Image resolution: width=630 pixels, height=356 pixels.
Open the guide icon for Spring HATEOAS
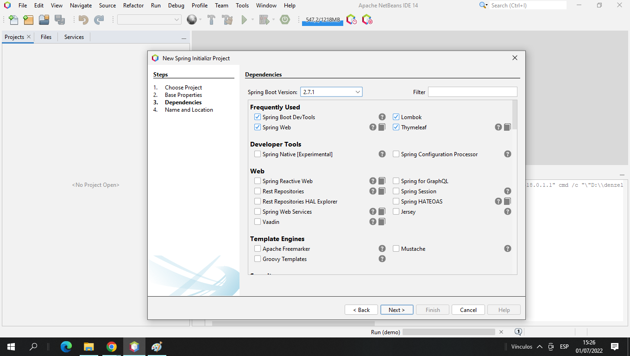(507, 201)
